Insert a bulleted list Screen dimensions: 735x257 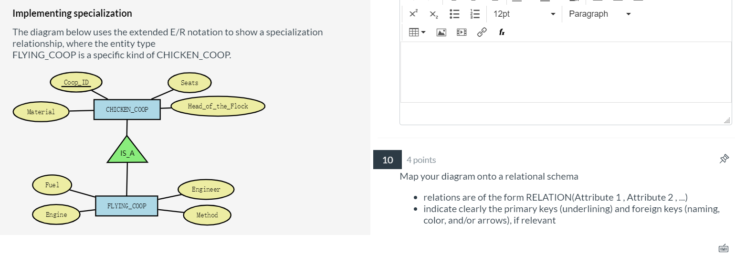[455, 14]
